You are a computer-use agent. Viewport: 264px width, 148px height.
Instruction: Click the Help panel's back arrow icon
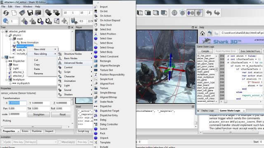point(210,33)
